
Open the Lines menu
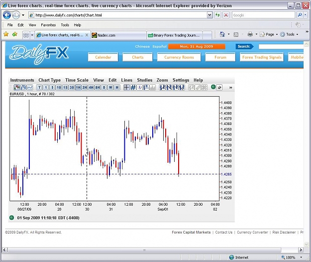pos(127,80)
